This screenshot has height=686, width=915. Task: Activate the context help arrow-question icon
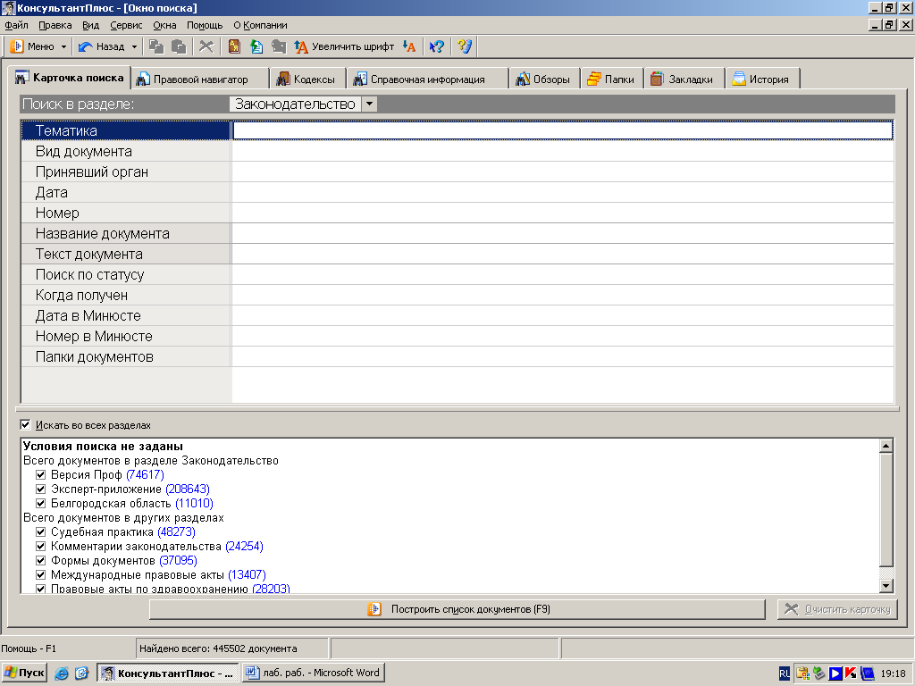click(x=436, y=46)
